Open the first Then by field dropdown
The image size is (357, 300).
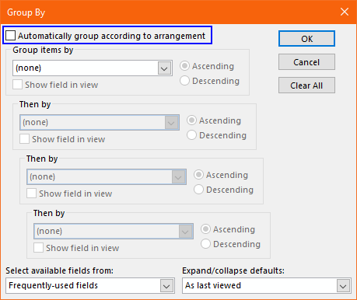point(100,123)
